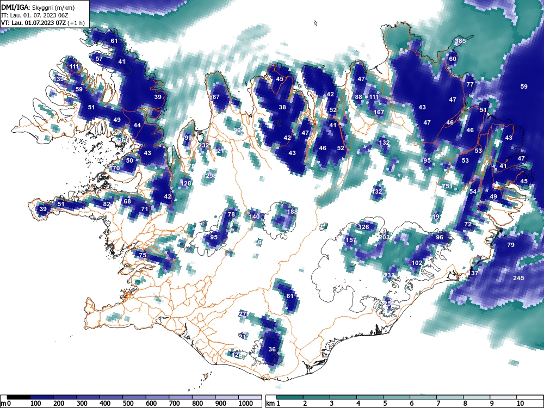The height and width of the screenshot is (408, 544).
Task: Click the map value 50
Action: 129,160
